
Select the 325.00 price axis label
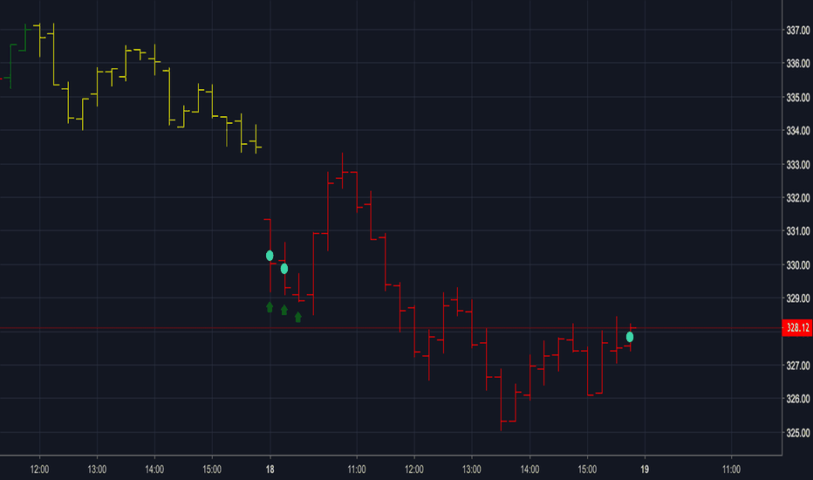point(798,433)
